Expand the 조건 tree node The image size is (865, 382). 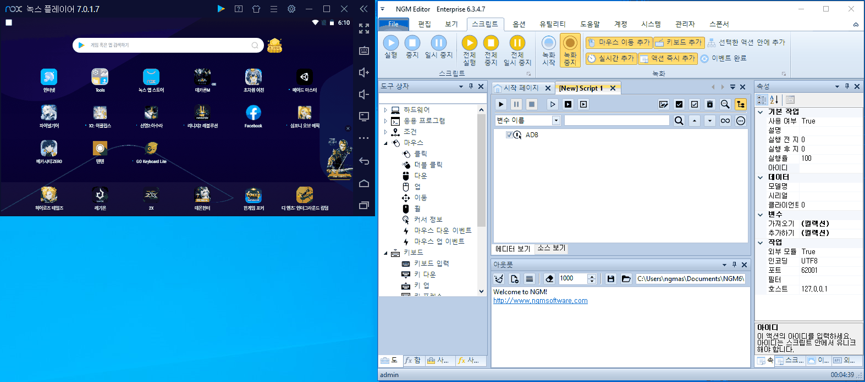(x=385, y=132)
